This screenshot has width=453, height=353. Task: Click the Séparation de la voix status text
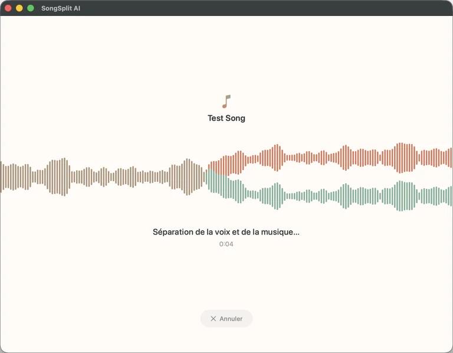tap(226, 232)
